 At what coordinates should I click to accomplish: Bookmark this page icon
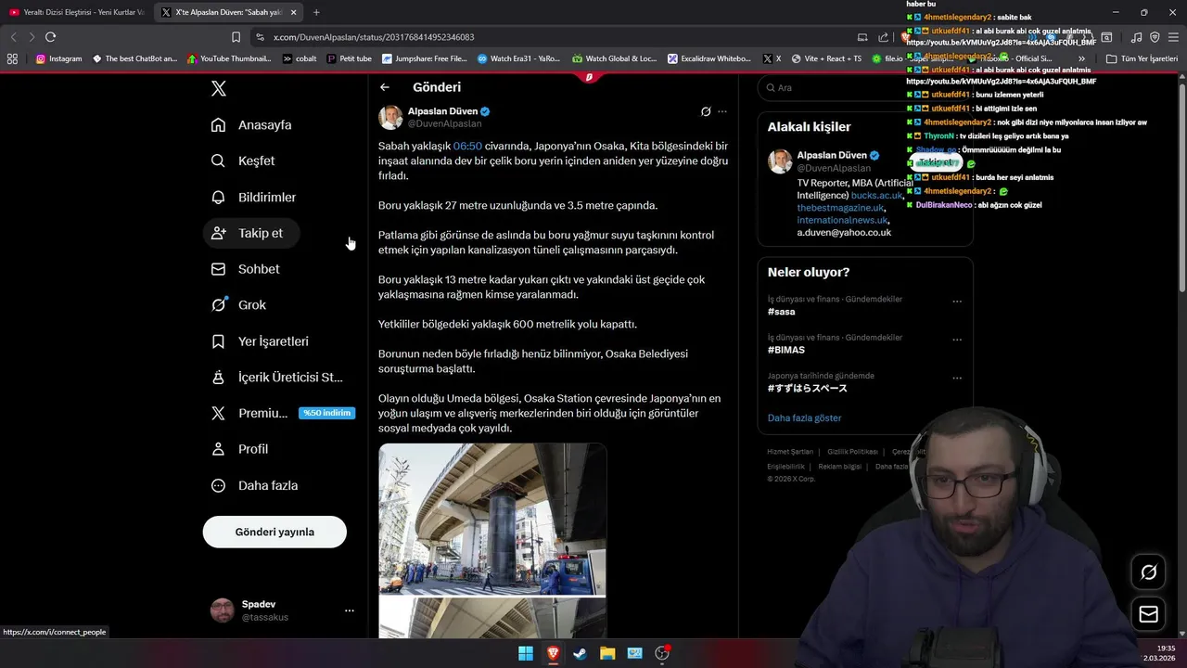[236, 37]
